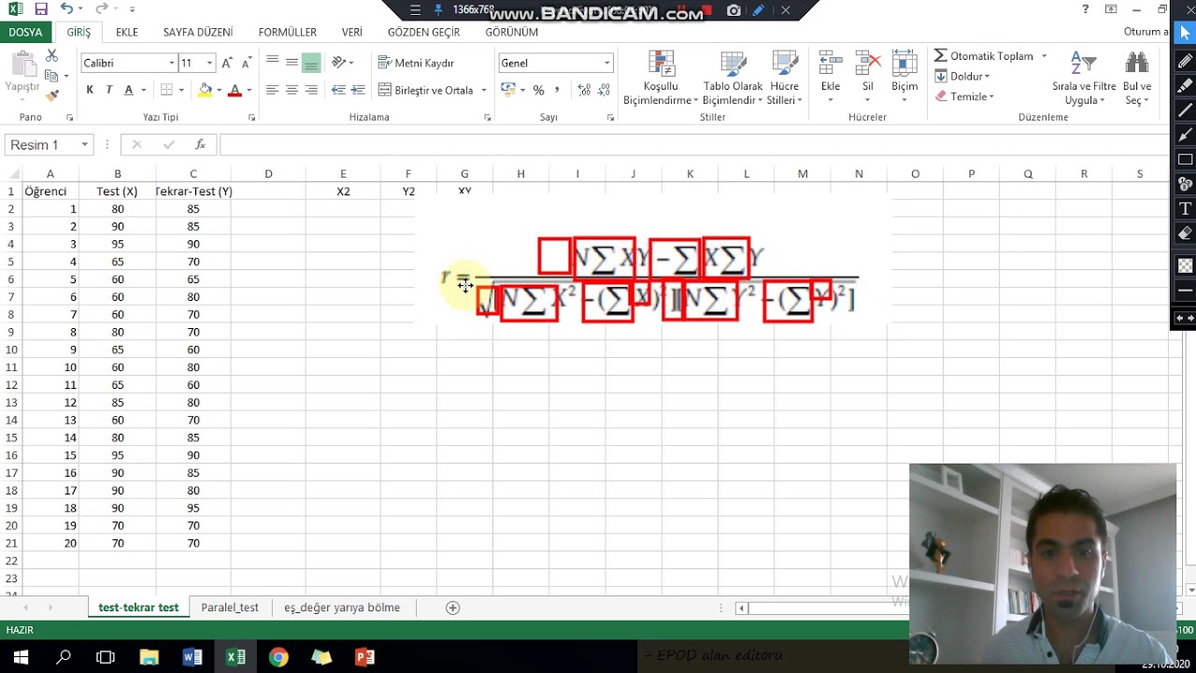Viewport: 1196px width, 673px height.
Task: Open the eş_değer yarıya bölme sheet tab
Action: (x=342, y=608)
